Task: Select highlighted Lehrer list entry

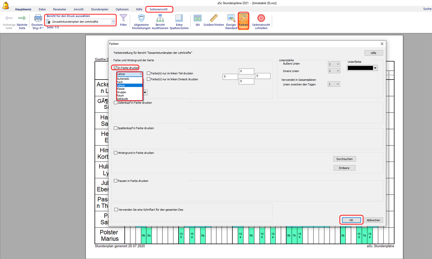Action: pos(129,85)
